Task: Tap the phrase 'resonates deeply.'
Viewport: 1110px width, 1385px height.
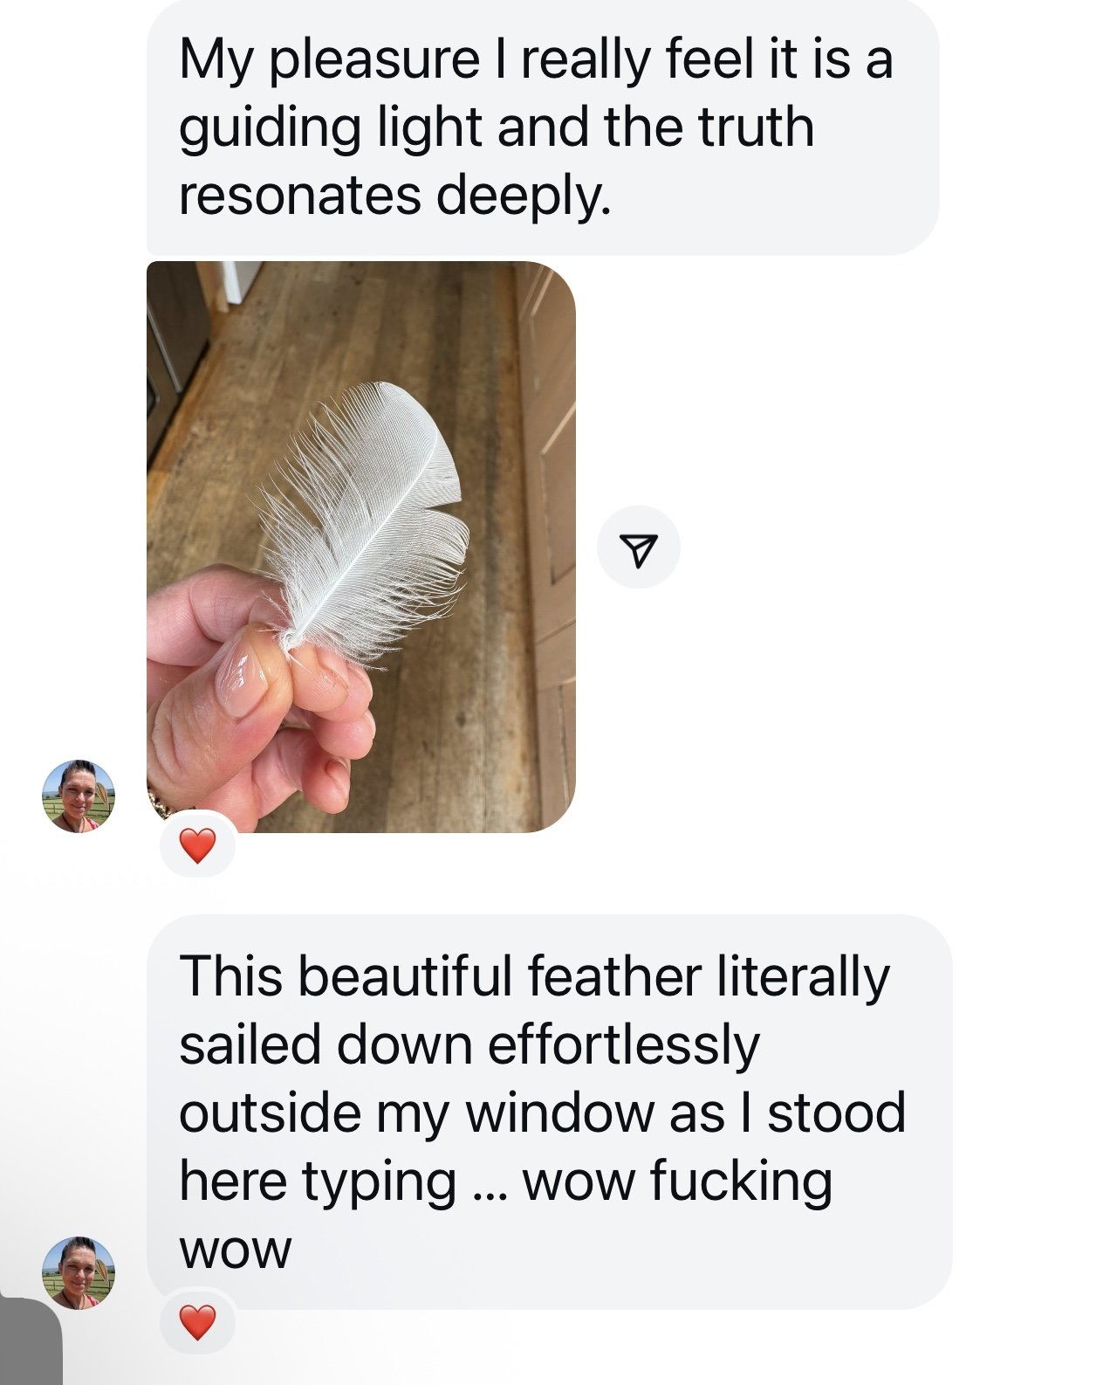Action: pyautogui.click(x=394, y=196)
